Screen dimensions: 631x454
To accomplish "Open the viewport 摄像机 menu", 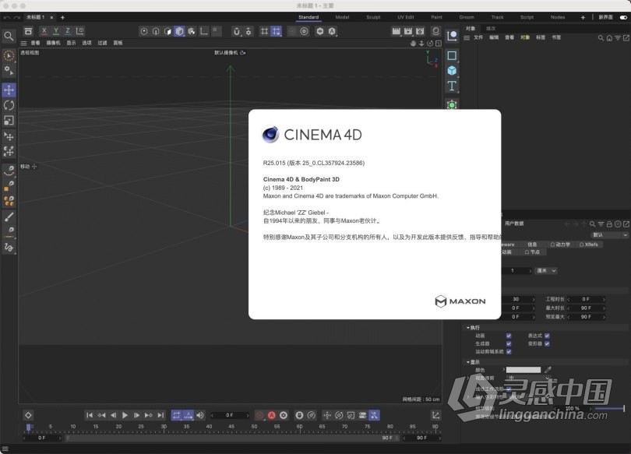I will tap(53, 43).
